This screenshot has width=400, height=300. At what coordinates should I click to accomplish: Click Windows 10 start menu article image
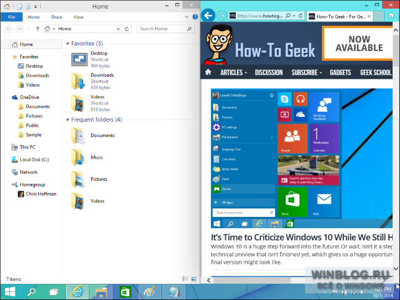tap(302, 158)
